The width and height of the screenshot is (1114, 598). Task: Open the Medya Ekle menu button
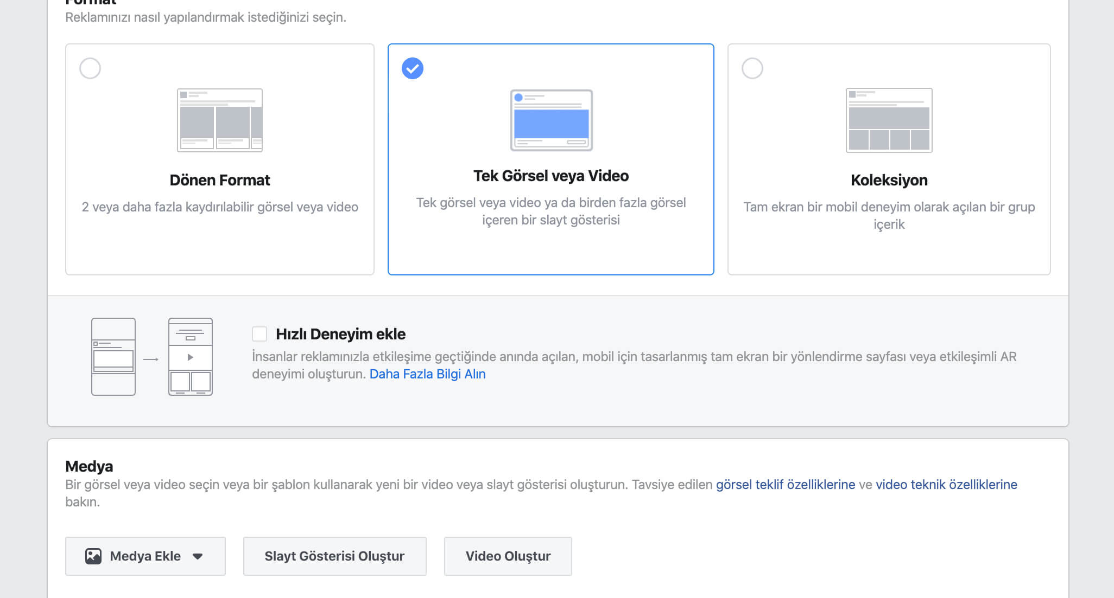145,556
